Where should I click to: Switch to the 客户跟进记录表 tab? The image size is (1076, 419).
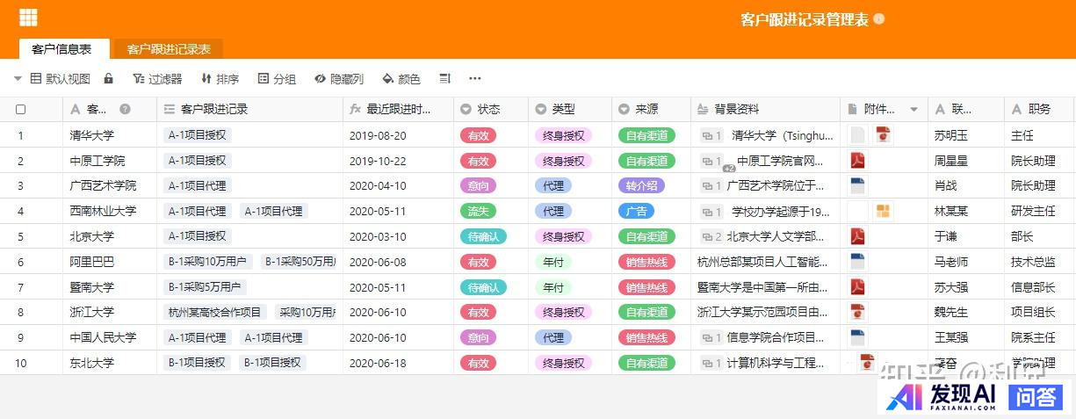coord(169,49)
